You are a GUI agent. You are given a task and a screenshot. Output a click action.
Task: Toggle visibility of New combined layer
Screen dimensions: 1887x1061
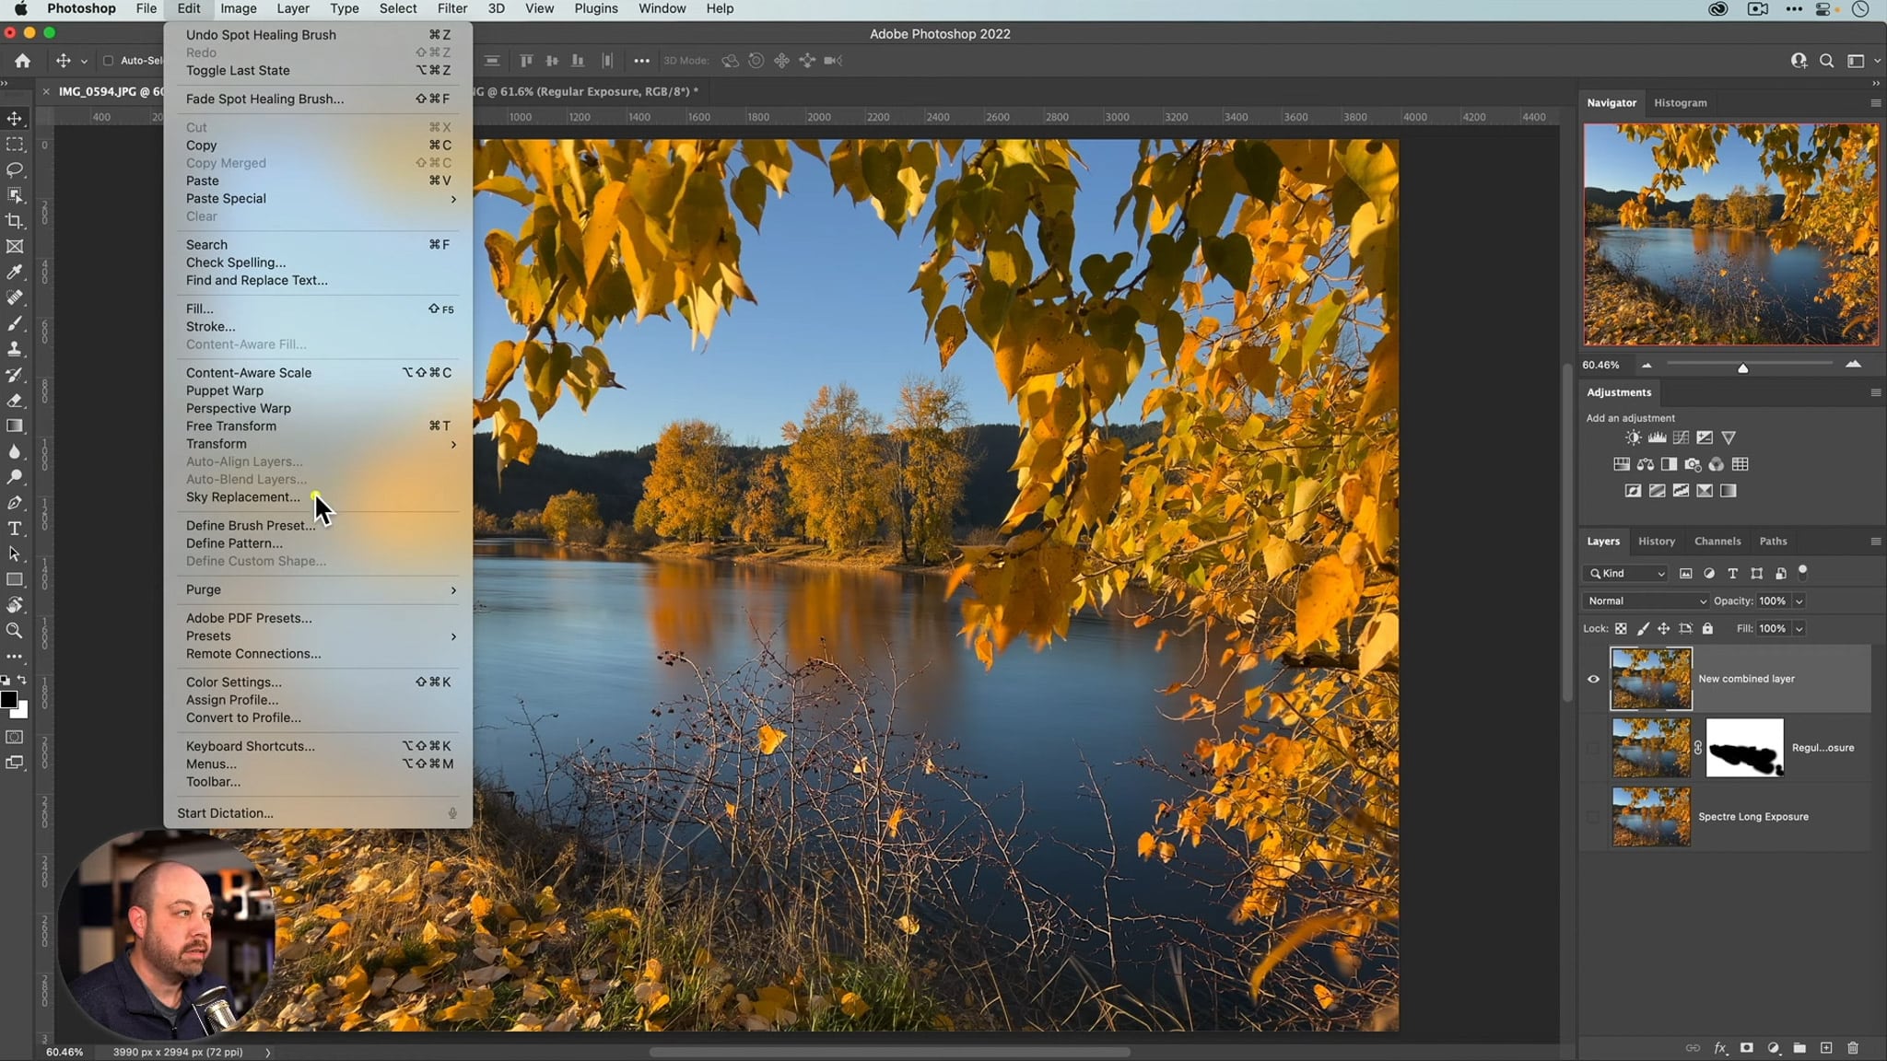tap(1591, 678)
